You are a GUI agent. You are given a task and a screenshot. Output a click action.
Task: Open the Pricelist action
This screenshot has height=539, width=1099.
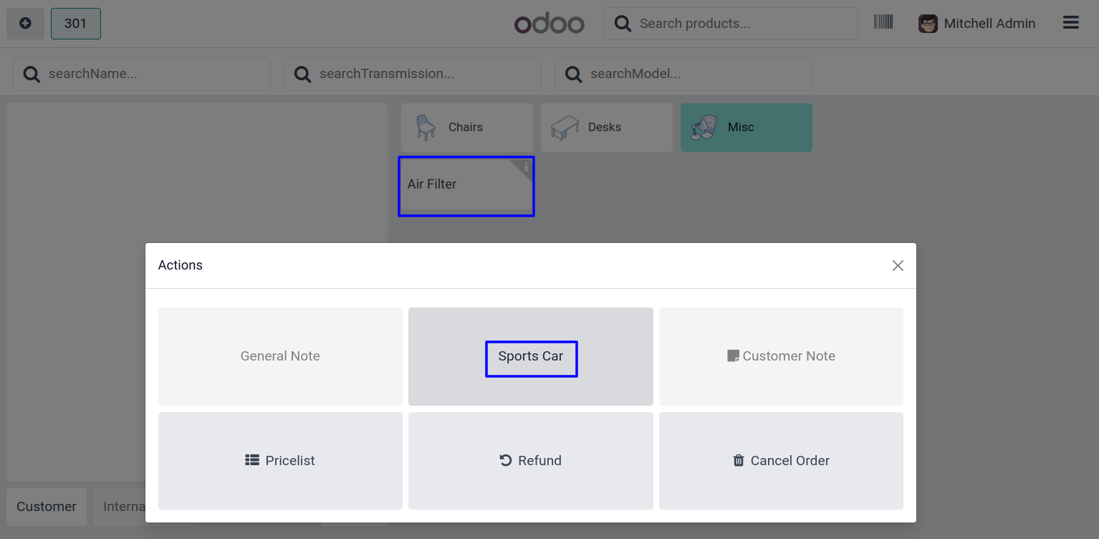280,461
